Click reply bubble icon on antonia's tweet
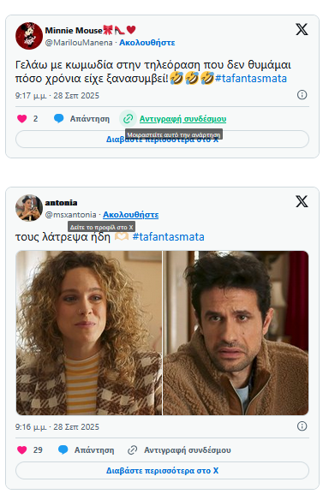 pyautogui.click(x=63, y=450)
